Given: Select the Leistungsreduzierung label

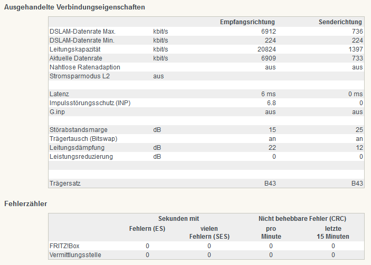Looking at the screenshot, I should click(81, 157).
